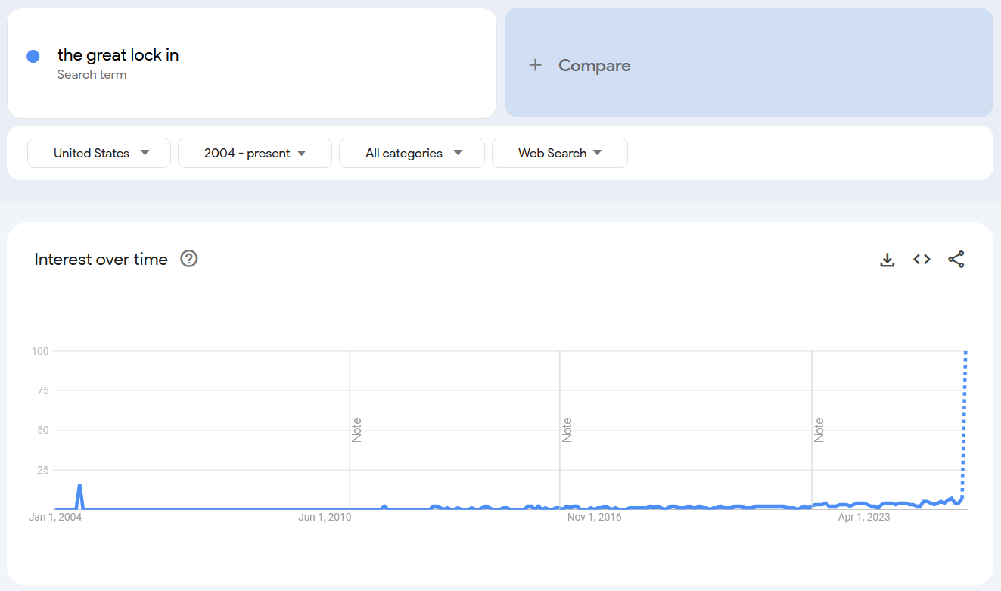Click the dotted forecast line at the chart end

point(965,424)
